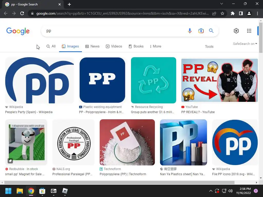The height and width of the screenshot is (197, 263).
Task: Open the Professional Paralegal seal image
Action: click(x=74, y=142)
